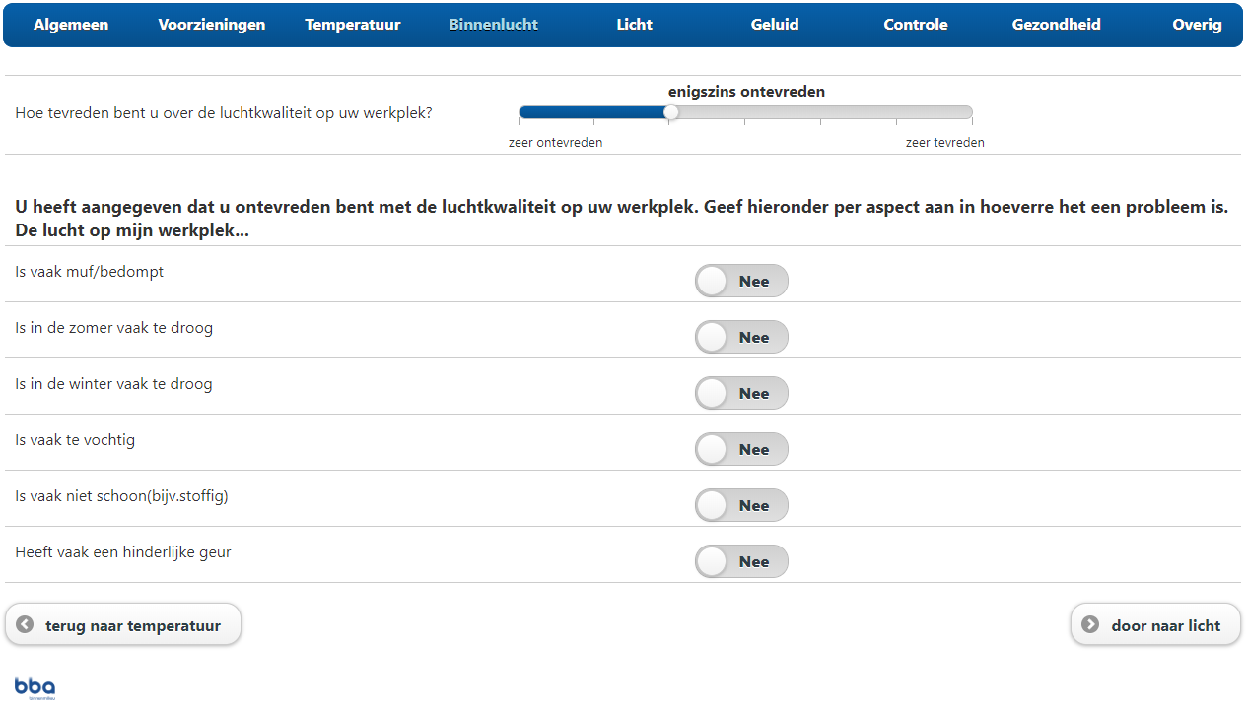This screenshot has height=708, width=1247.
Task: Open the Algemeen tab
Action: (x=71, y=25)
